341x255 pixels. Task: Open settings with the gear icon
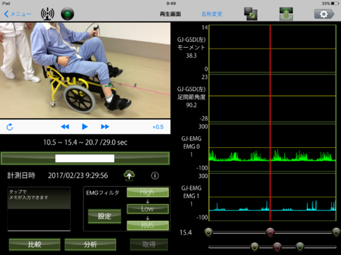tap(324, 14)
